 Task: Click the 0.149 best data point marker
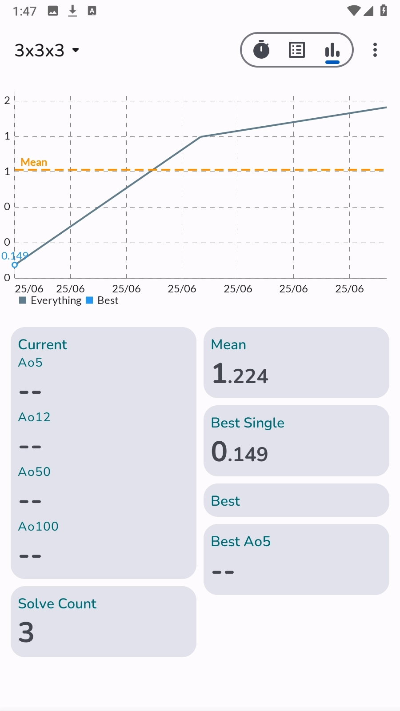[x=15, y=265]
